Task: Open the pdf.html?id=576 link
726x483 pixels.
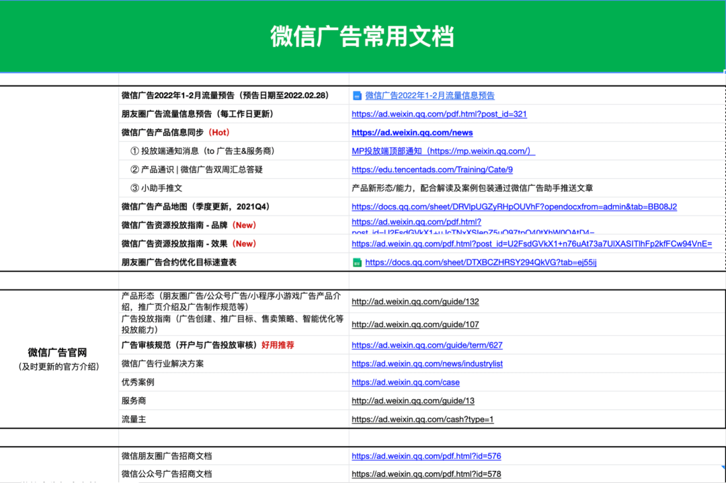Action: tap(426, 456)
